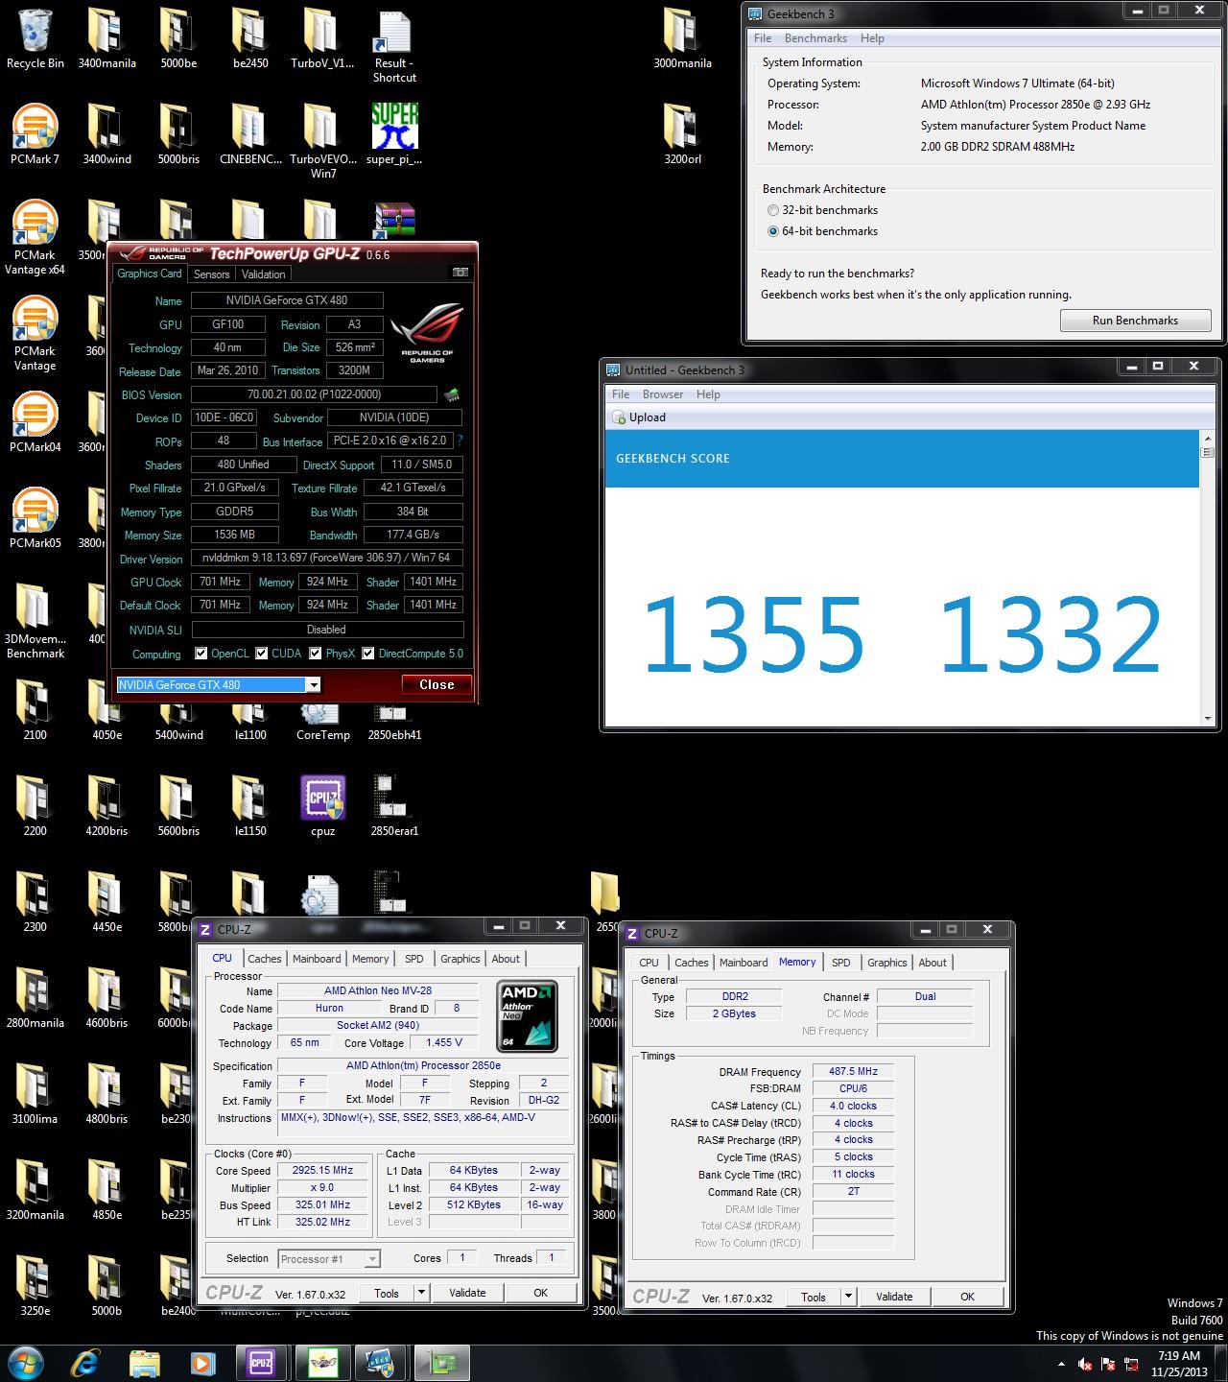Click the Geekbench results scroll-down arrow
The width and height of the screenshot is (1228, 1382).
click(x=1208, y=719)
